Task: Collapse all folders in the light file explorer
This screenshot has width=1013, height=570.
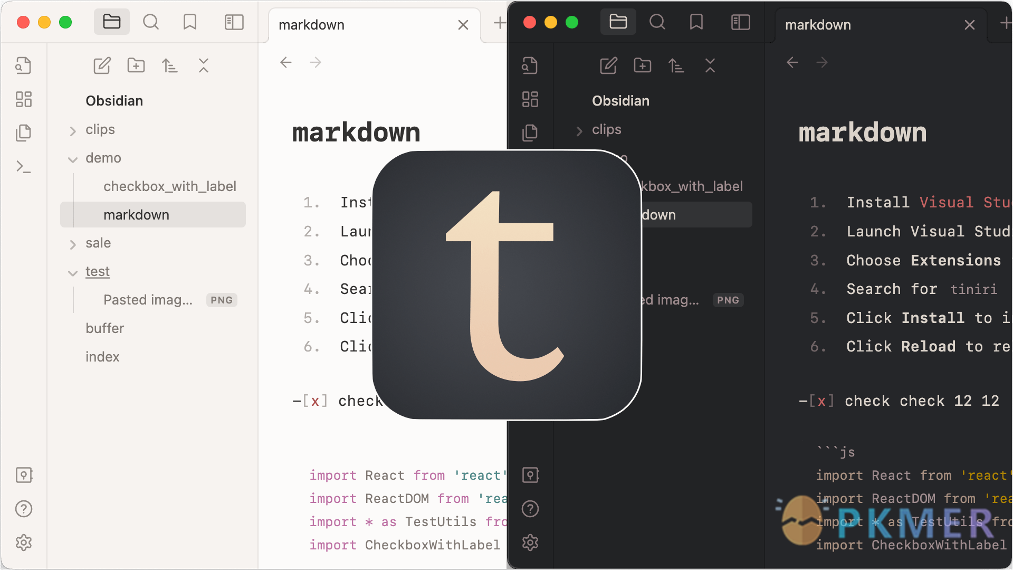Action: pos(204,65)
